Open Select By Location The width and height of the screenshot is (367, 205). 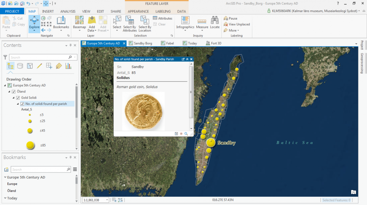[145, 24]
